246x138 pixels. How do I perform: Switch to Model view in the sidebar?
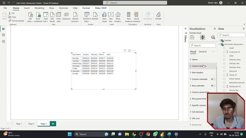[x=3, y=41]
